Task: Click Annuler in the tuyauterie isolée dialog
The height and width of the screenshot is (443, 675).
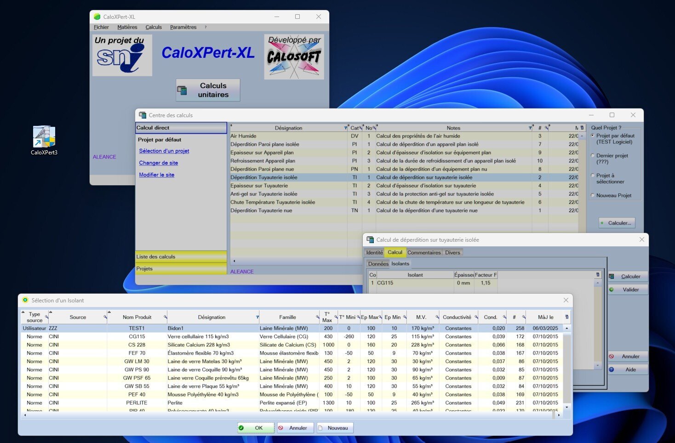Action: click(x=628, y=356)
